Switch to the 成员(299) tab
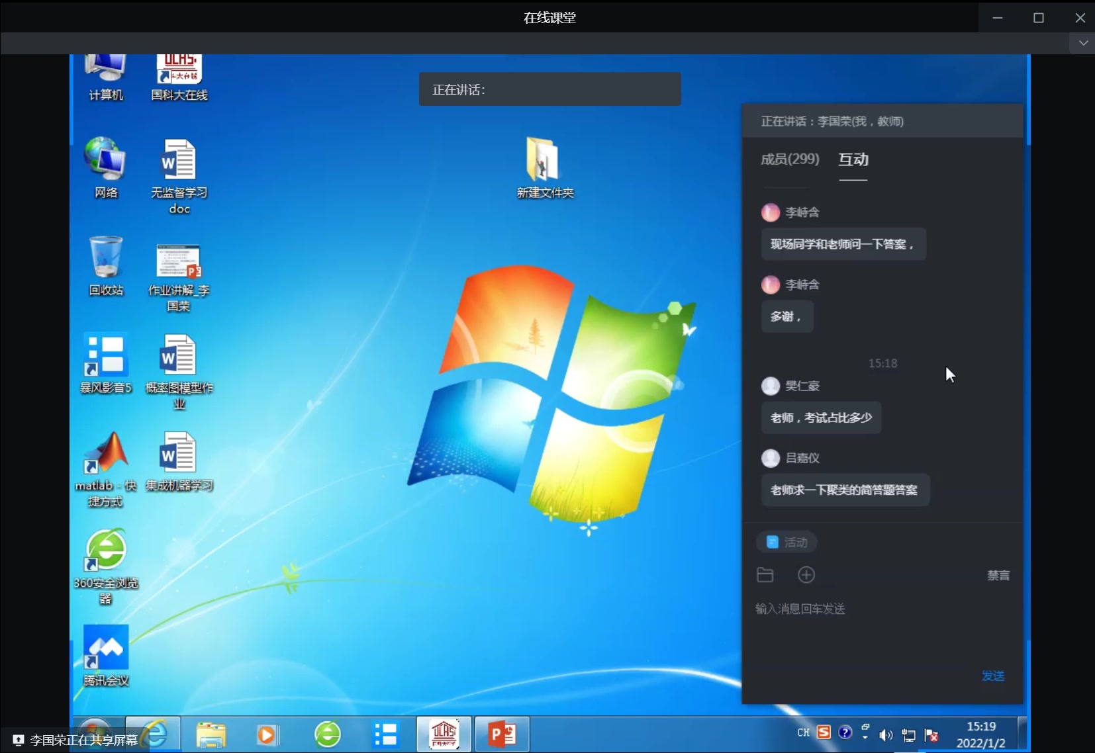This screenshot has width=1095, height=753. 790,159
